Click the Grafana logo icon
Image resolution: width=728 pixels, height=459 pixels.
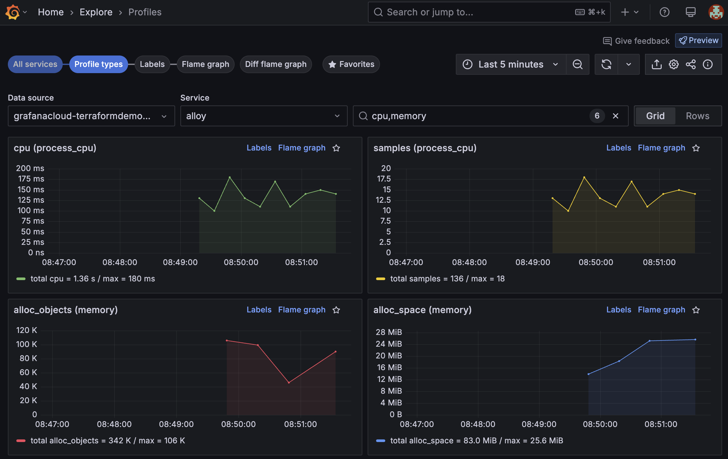[x=12, y=12]
